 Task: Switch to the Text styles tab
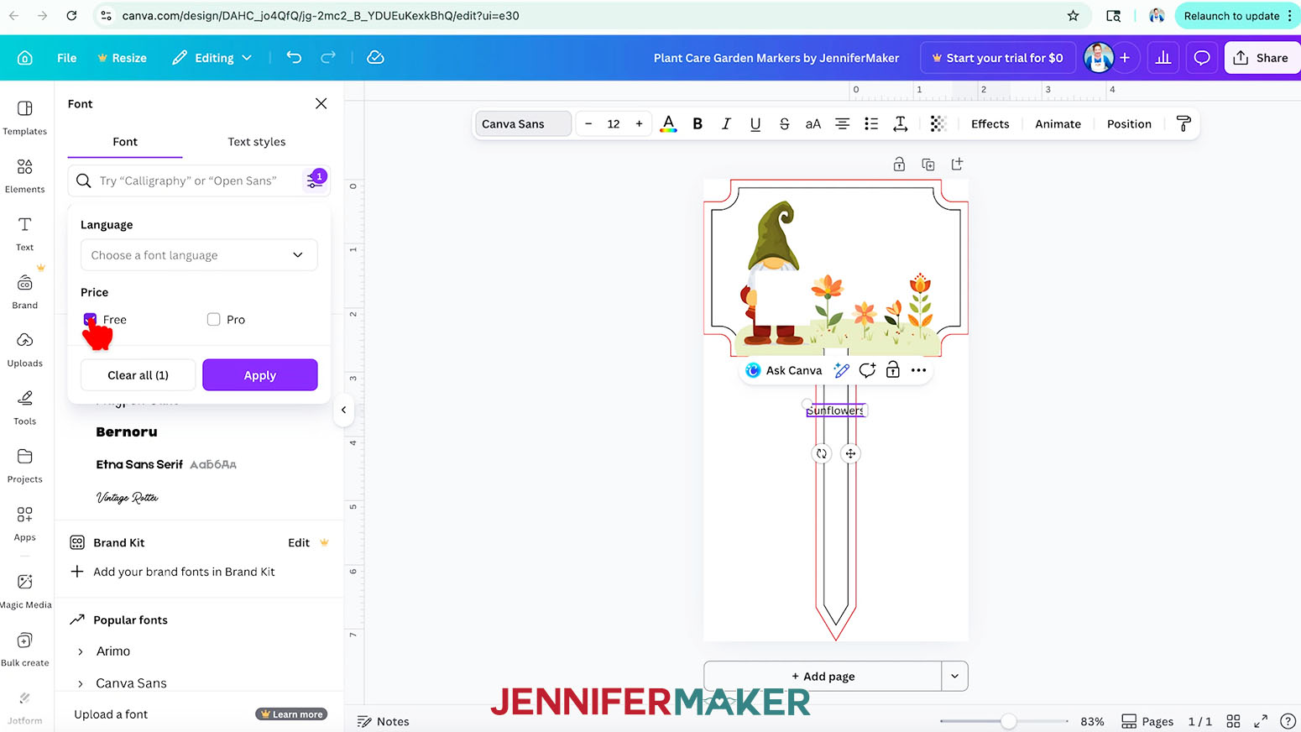[x=257, y=142]
